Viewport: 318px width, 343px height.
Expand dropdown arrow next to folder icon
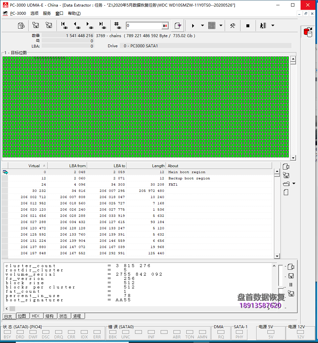click(294, 184)
